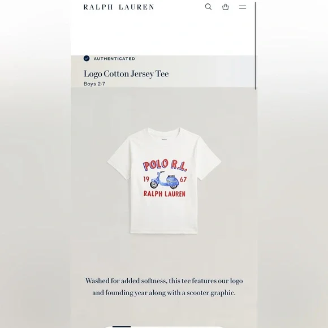Select the highlighted tab indicator at the bottom
This screenshot has height=328, width=328.
(122, 326)
